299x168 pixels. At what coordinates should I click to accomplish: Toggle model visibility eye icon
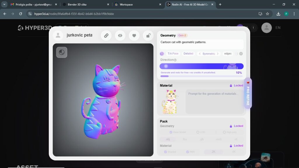pyautogui.click(x=120, y=36)
